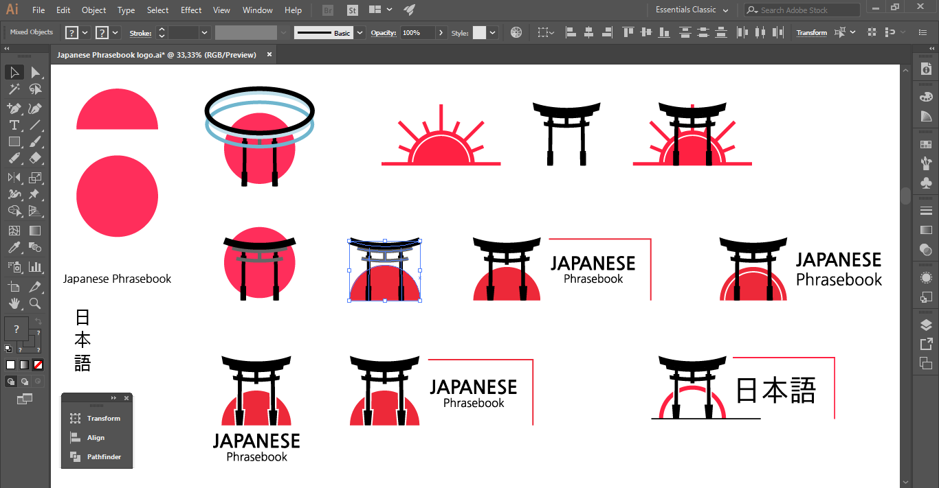Enable Draw Behind mode
Screen dimensions: 939x488
point(25,382)
